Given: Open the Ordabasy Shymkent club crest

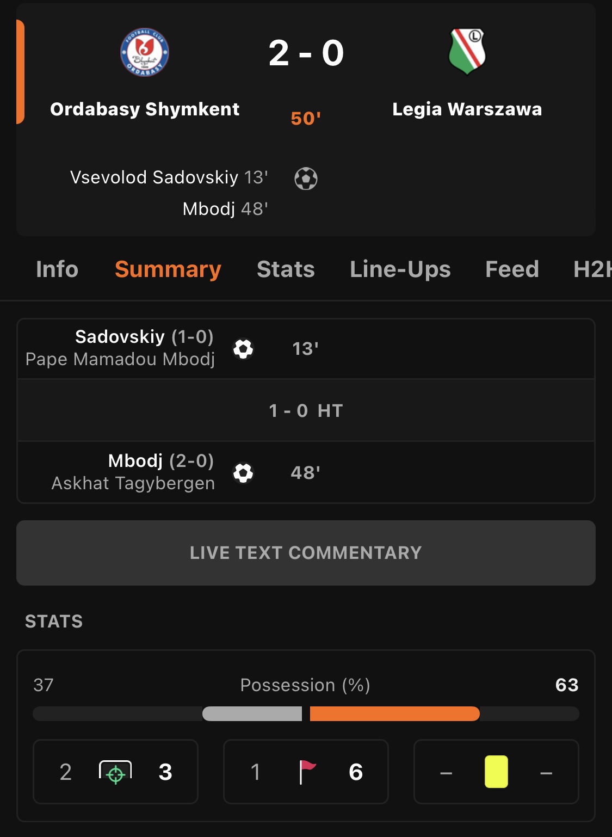Looking at the screenshot, I should 145,52.
